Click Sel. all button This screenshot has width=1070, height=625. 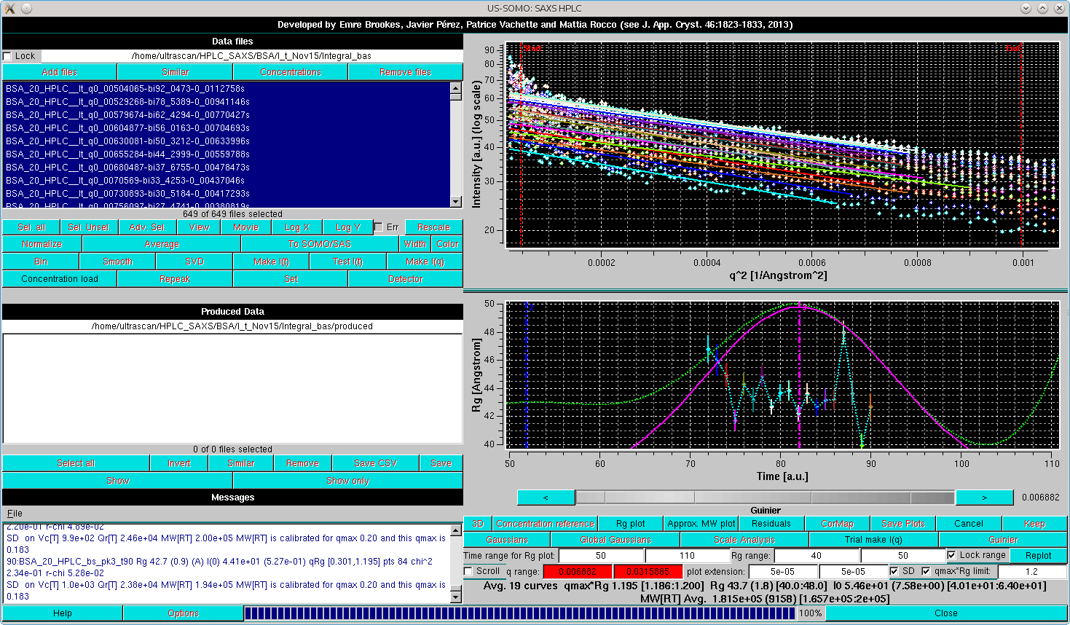coord(31,227)
